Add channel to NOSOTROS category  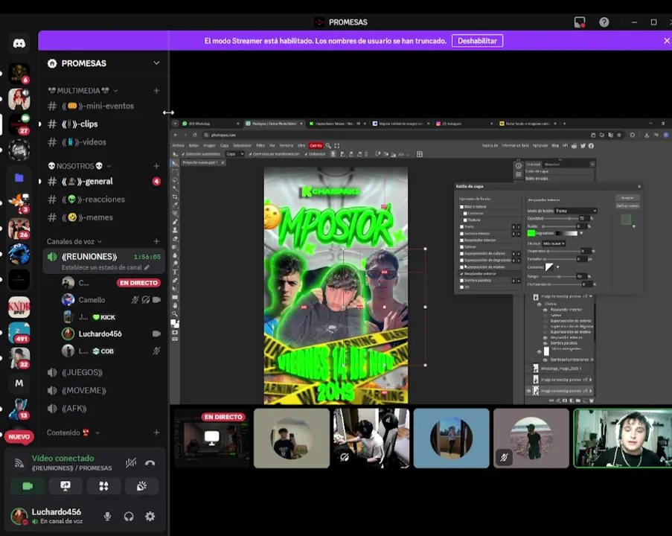pyautogui.click(x=156, y=166)
